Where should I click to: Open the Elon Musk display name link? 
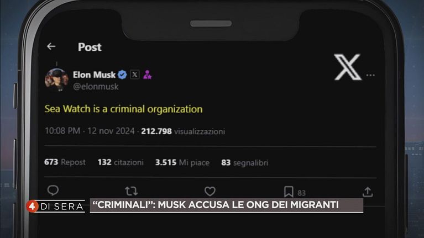(94, 75)
